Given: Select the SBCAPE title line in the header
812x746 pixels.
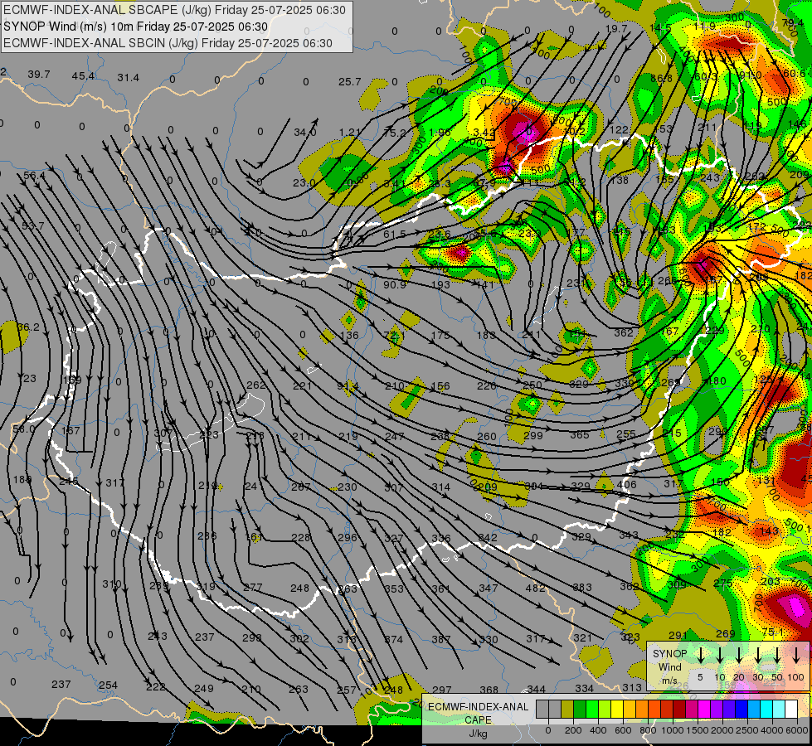Looking at the screenshot, I should coord(174,10).
